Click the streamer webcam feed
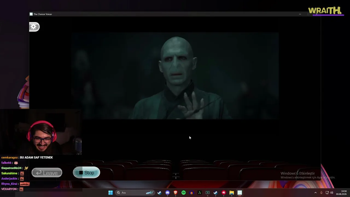Viewport: 350px width, 197px height. [41, 132]
